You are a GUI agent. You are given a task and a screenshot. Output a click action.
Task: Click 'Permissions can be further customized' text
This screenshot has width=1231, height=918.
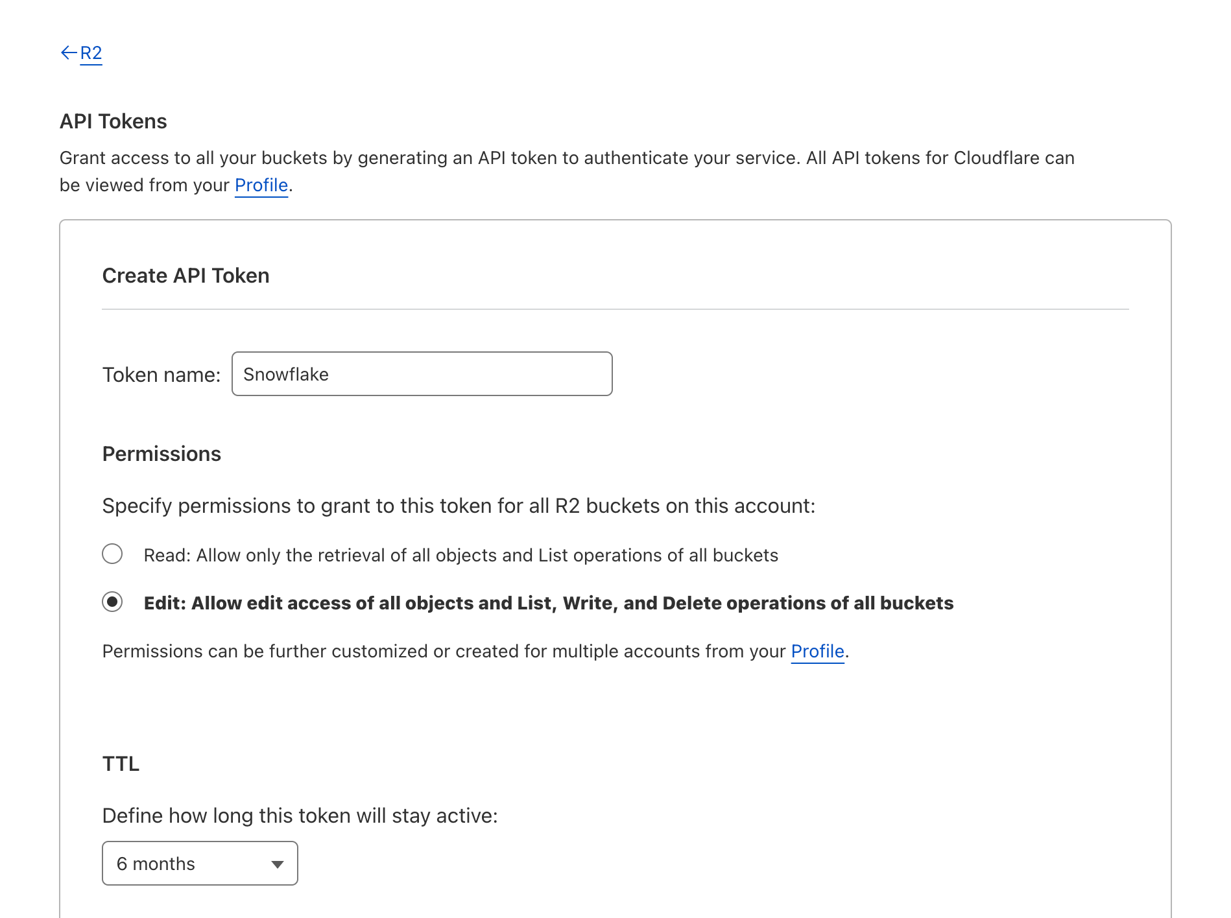(444, 652)
